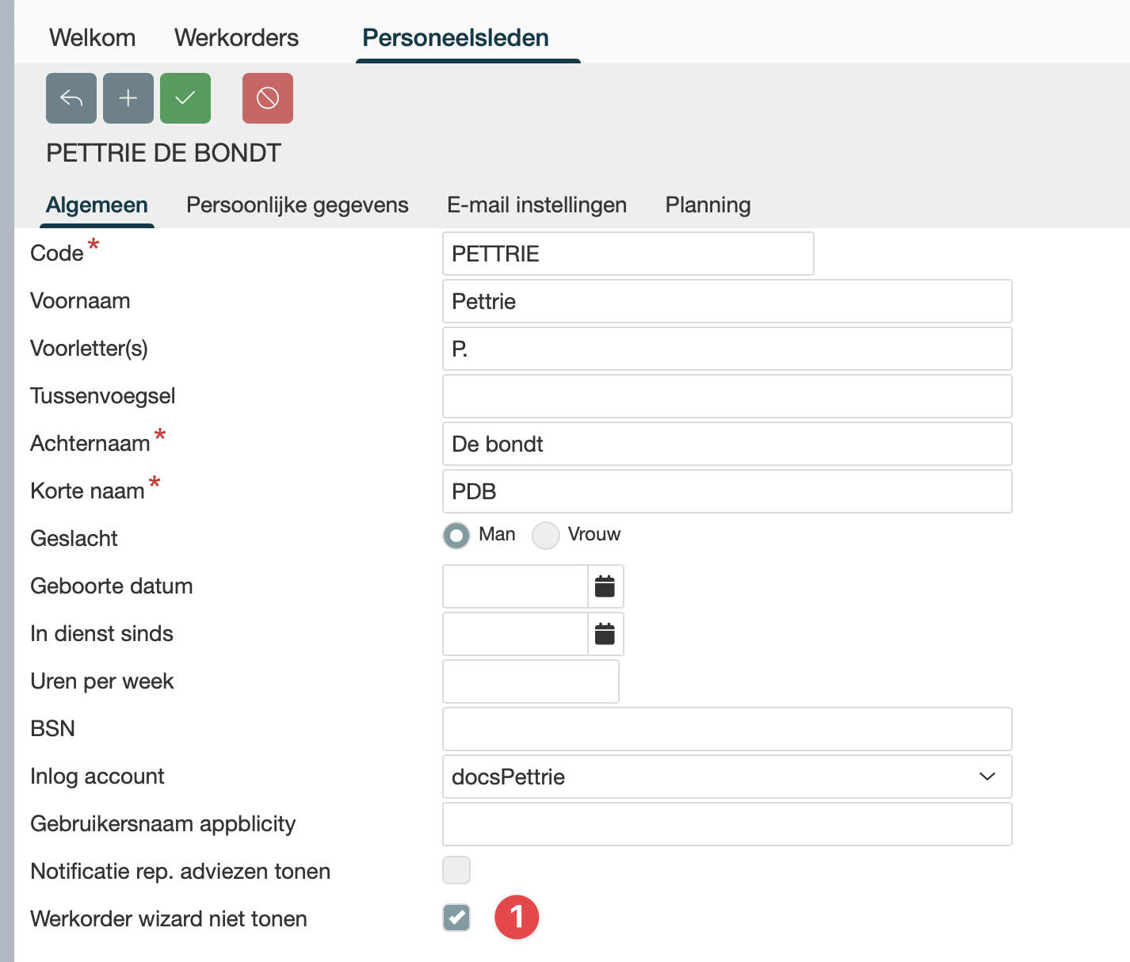Enable Notificatie rep. adviezen tonen checkbox
Screen dimensions: 1130x962
[456, 870]
